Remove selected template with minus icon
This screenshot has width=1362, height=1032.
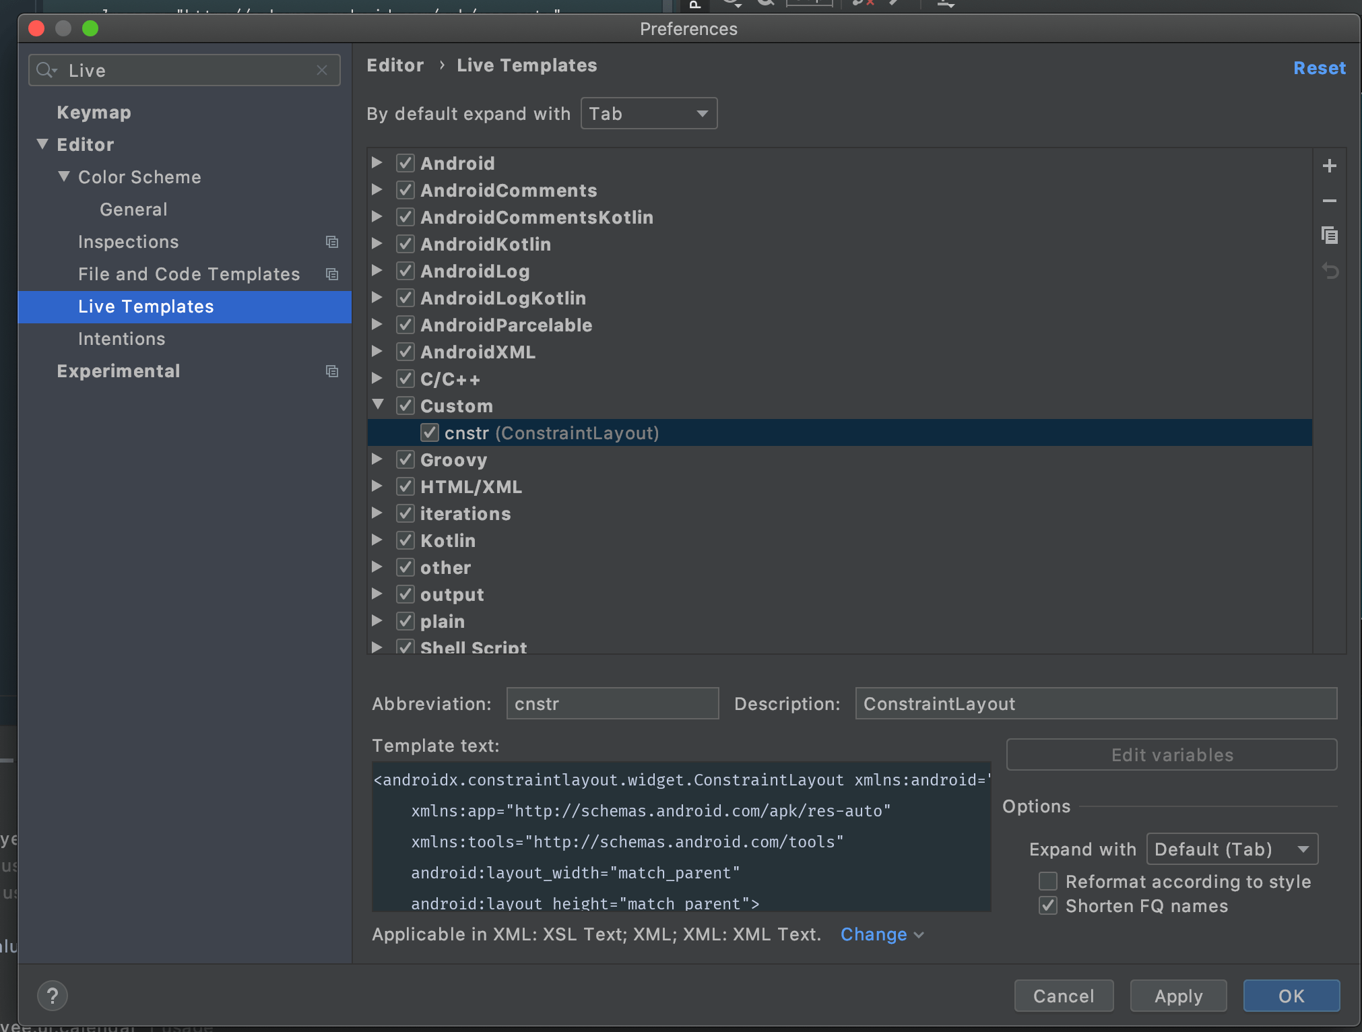[1329, 201]
